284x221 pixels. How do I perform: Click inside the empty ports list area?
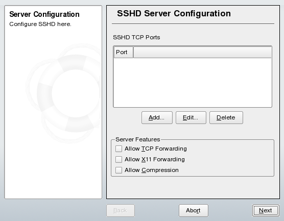[193, 82]
